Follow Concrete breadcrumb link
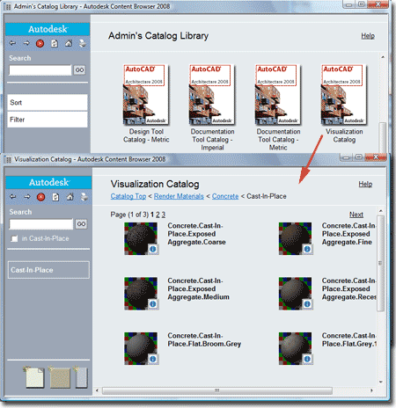Screen dimensions: 396x408 click(225, 196)
